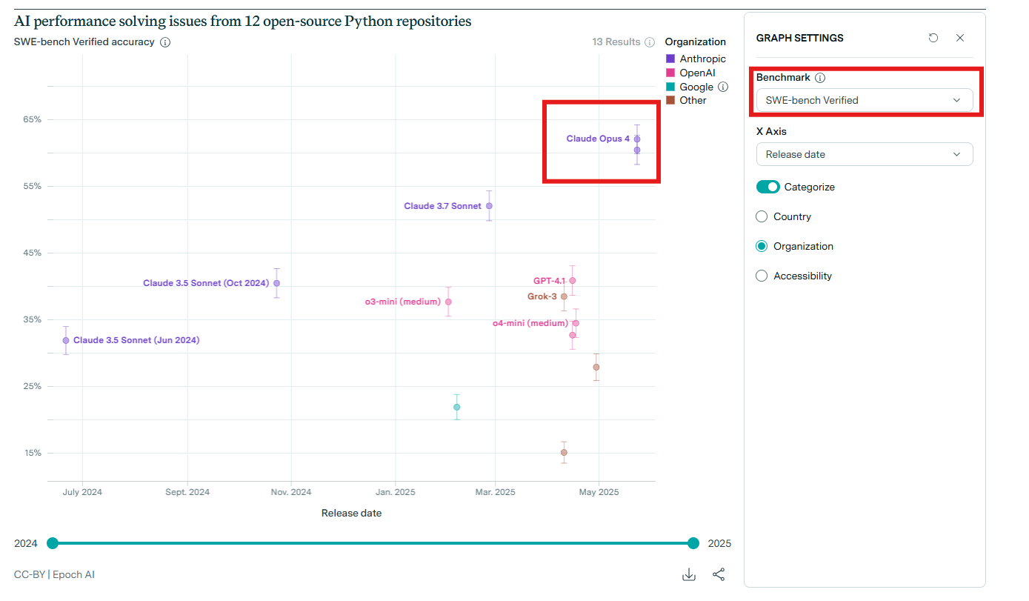Click the brown data point at 15%
This screenshot has height=601, width=1029.
[564, 452]
